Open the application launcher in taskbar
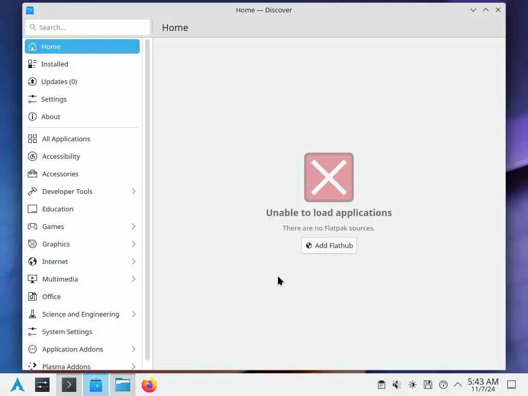 17,385
